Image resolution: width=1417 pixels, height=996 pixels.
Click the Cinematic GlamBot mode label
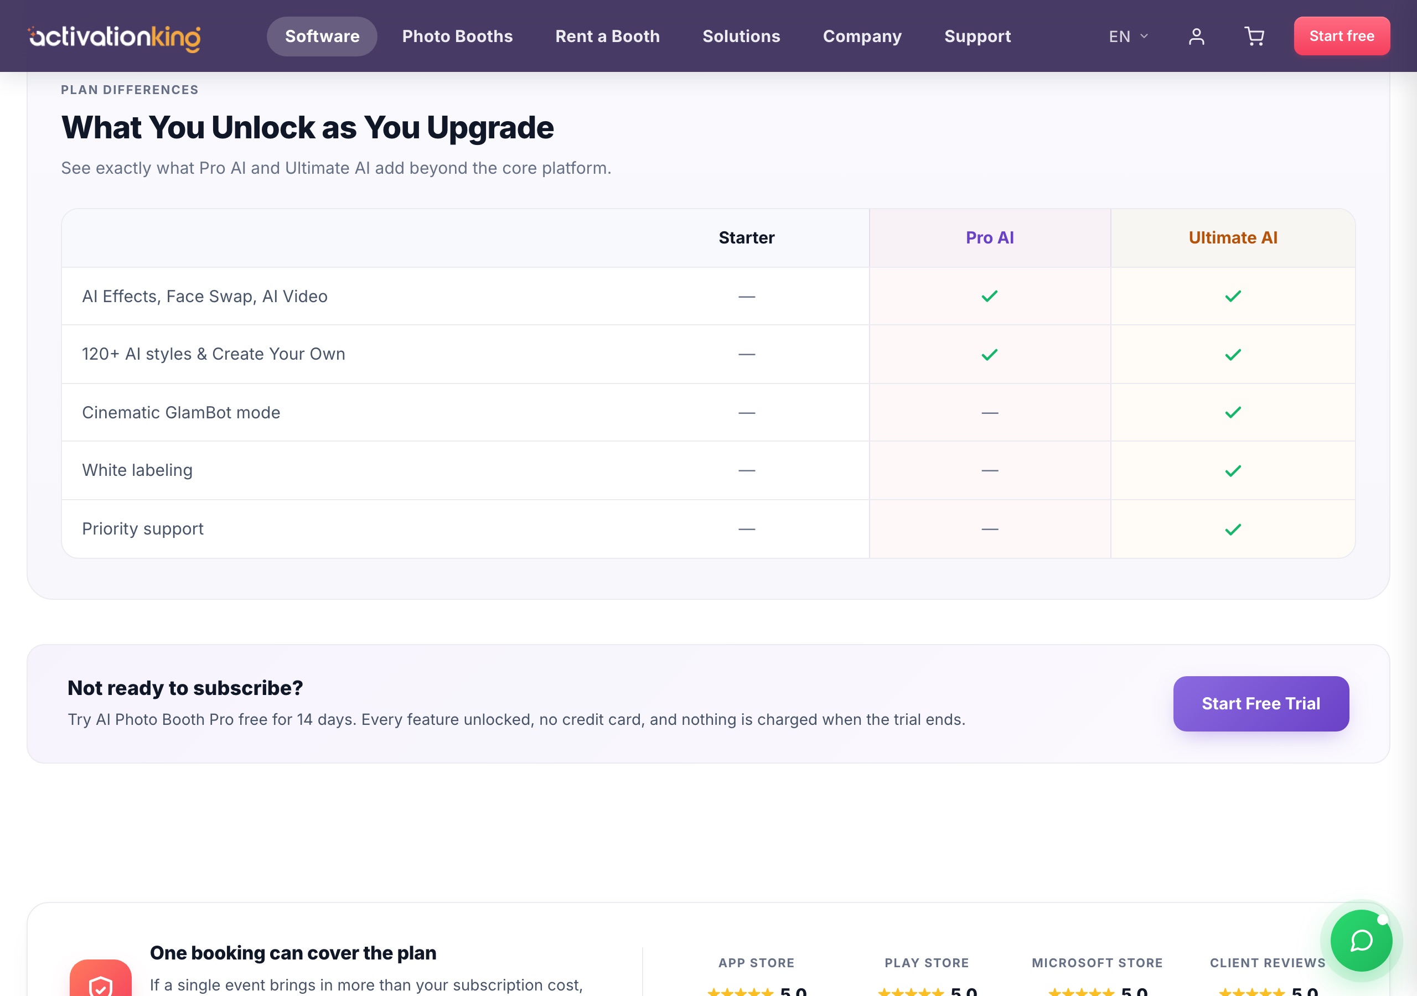tap(181, 412)
